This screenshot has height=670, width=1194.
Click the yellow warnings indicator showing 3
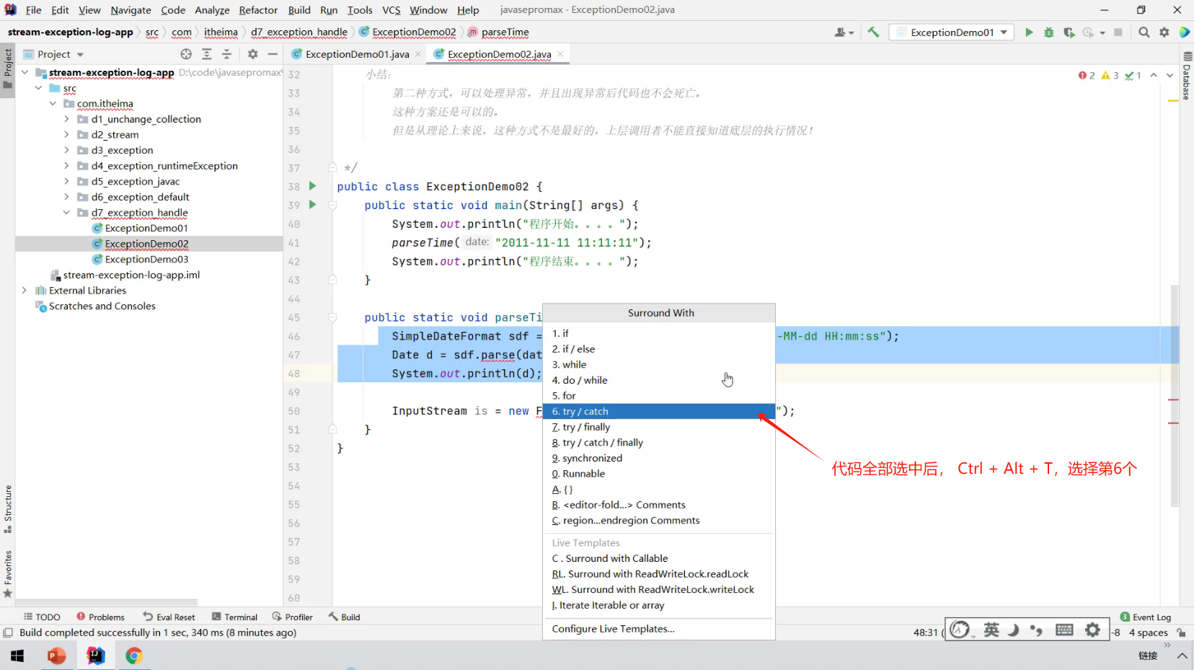click(x=1110, y=75)
